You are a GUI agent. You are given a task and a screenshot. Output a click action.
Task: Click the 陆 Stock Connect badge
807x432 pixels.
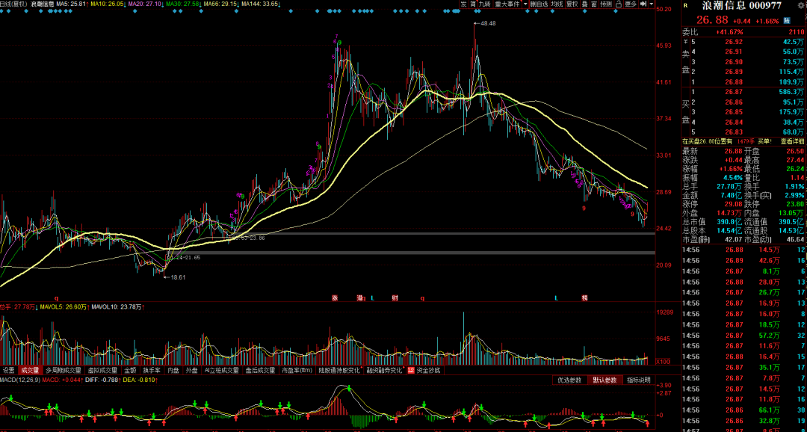pos(788,20)
